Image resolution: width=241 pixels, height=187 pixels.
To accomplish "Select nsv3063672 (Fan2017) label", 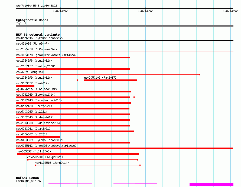I will coord(32,83).
